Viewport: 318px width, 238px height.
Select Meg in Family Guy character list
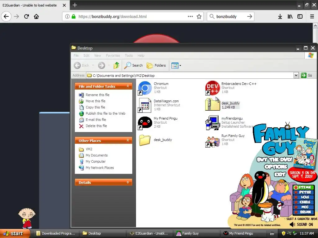[x=303, y=207]
